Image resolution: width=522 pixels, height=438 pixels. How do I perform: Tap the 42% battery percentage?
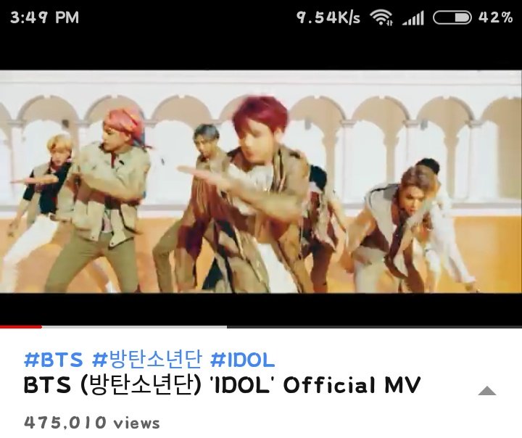click(x=496, y=17)
